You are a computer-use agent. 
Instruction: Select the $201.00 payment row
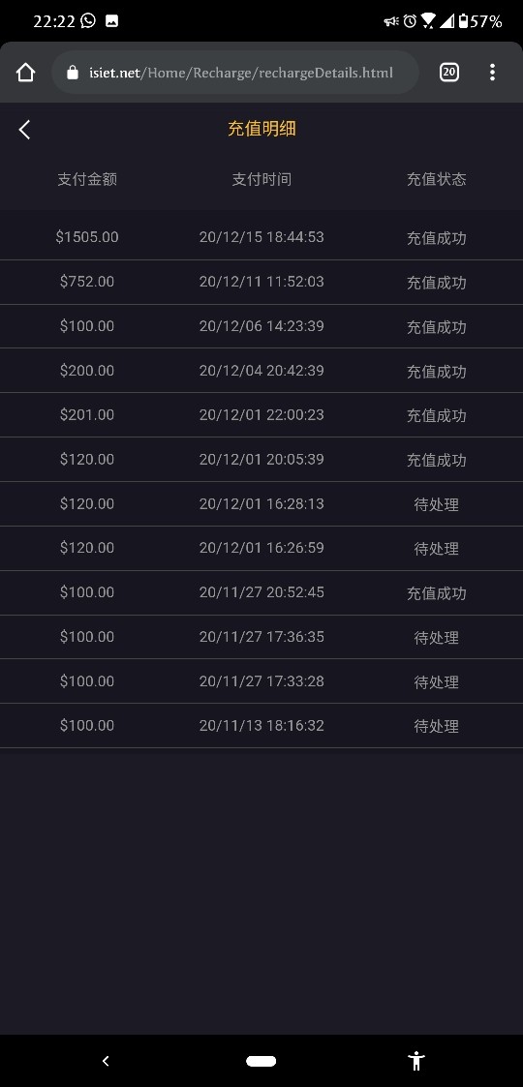click(261, 415)
